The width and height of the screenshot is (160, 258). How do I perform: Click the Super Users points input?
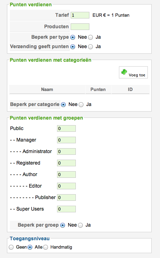[x=66, y=209]
